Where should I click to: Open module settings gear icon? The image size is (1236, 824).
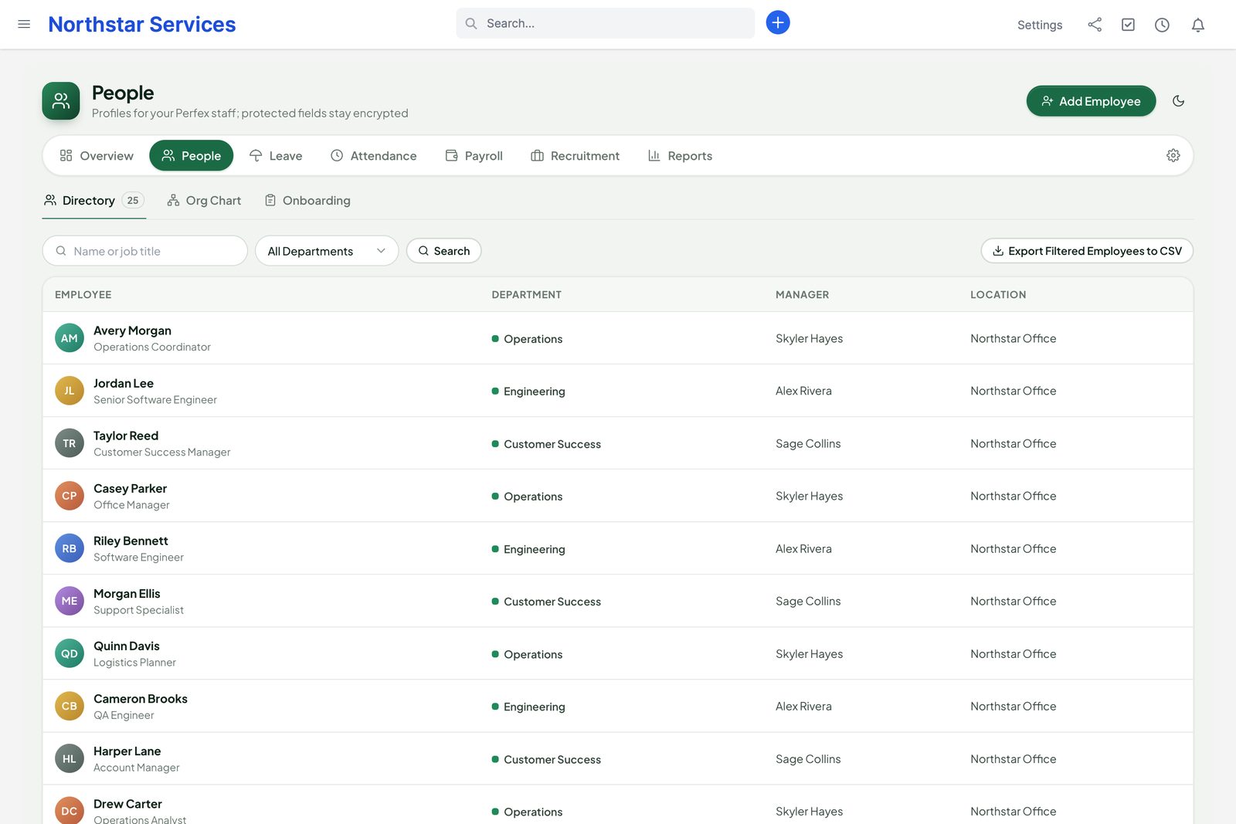coord(1173,155)
